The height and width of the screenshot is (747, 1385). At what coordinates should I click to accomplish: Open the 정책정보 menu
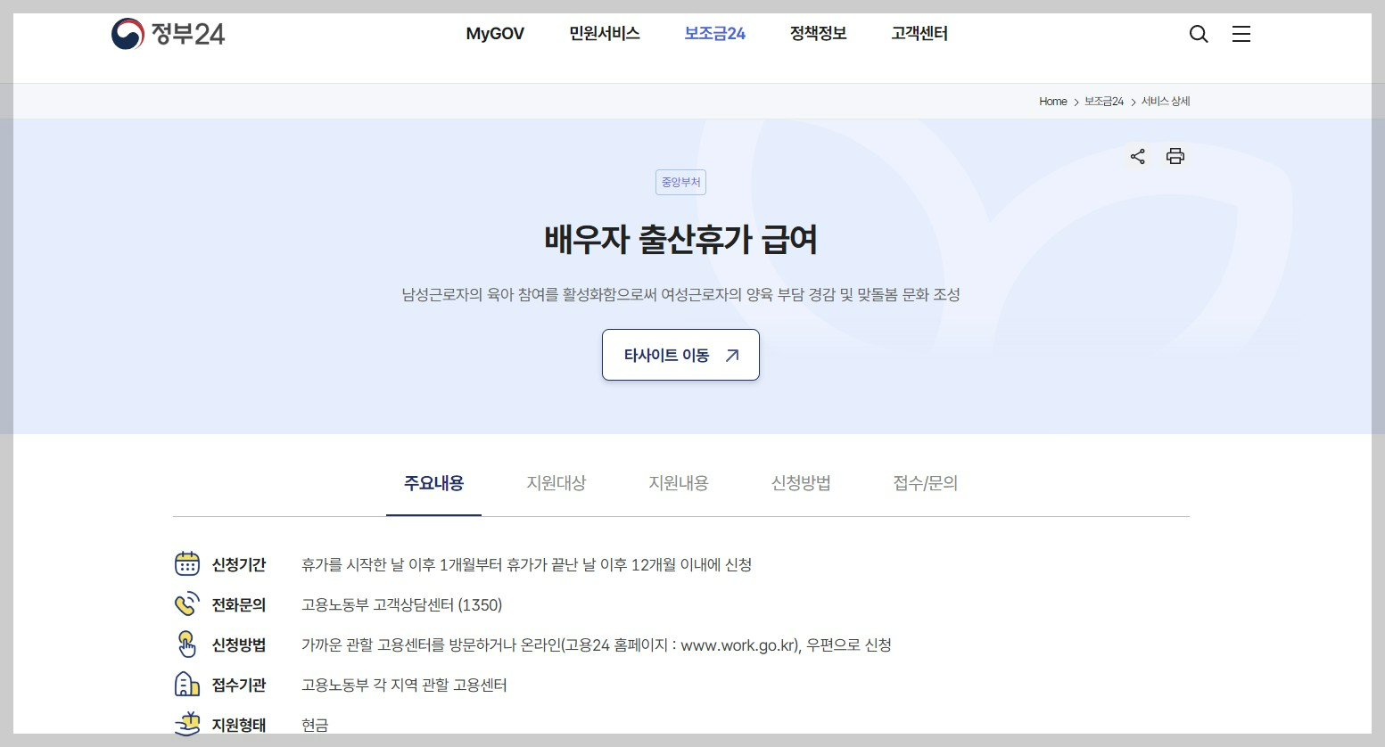pyautogui.click(x=818, y=34)
